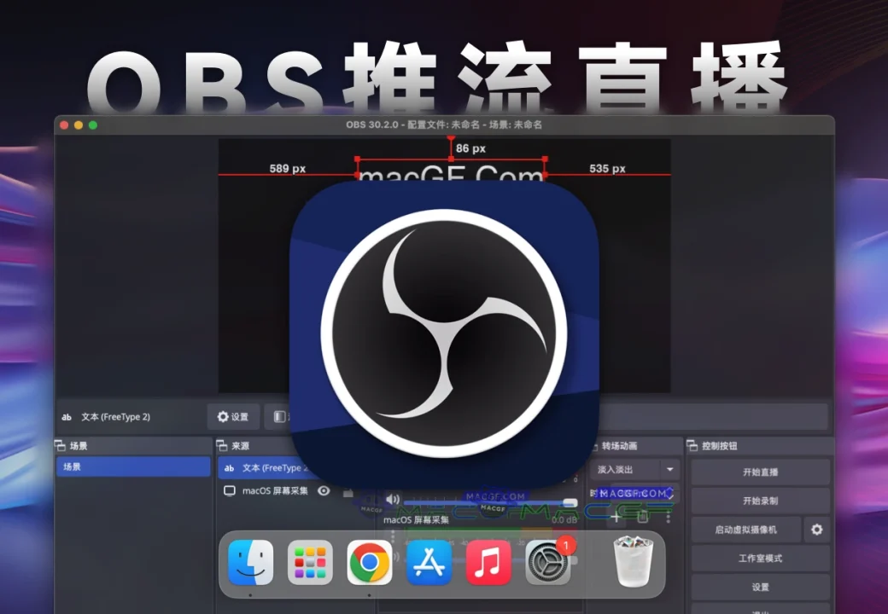Click the gear icon beside 启动虚拟摄像机
The height and width of the screenshot is (614, 888).
[816, 530]
